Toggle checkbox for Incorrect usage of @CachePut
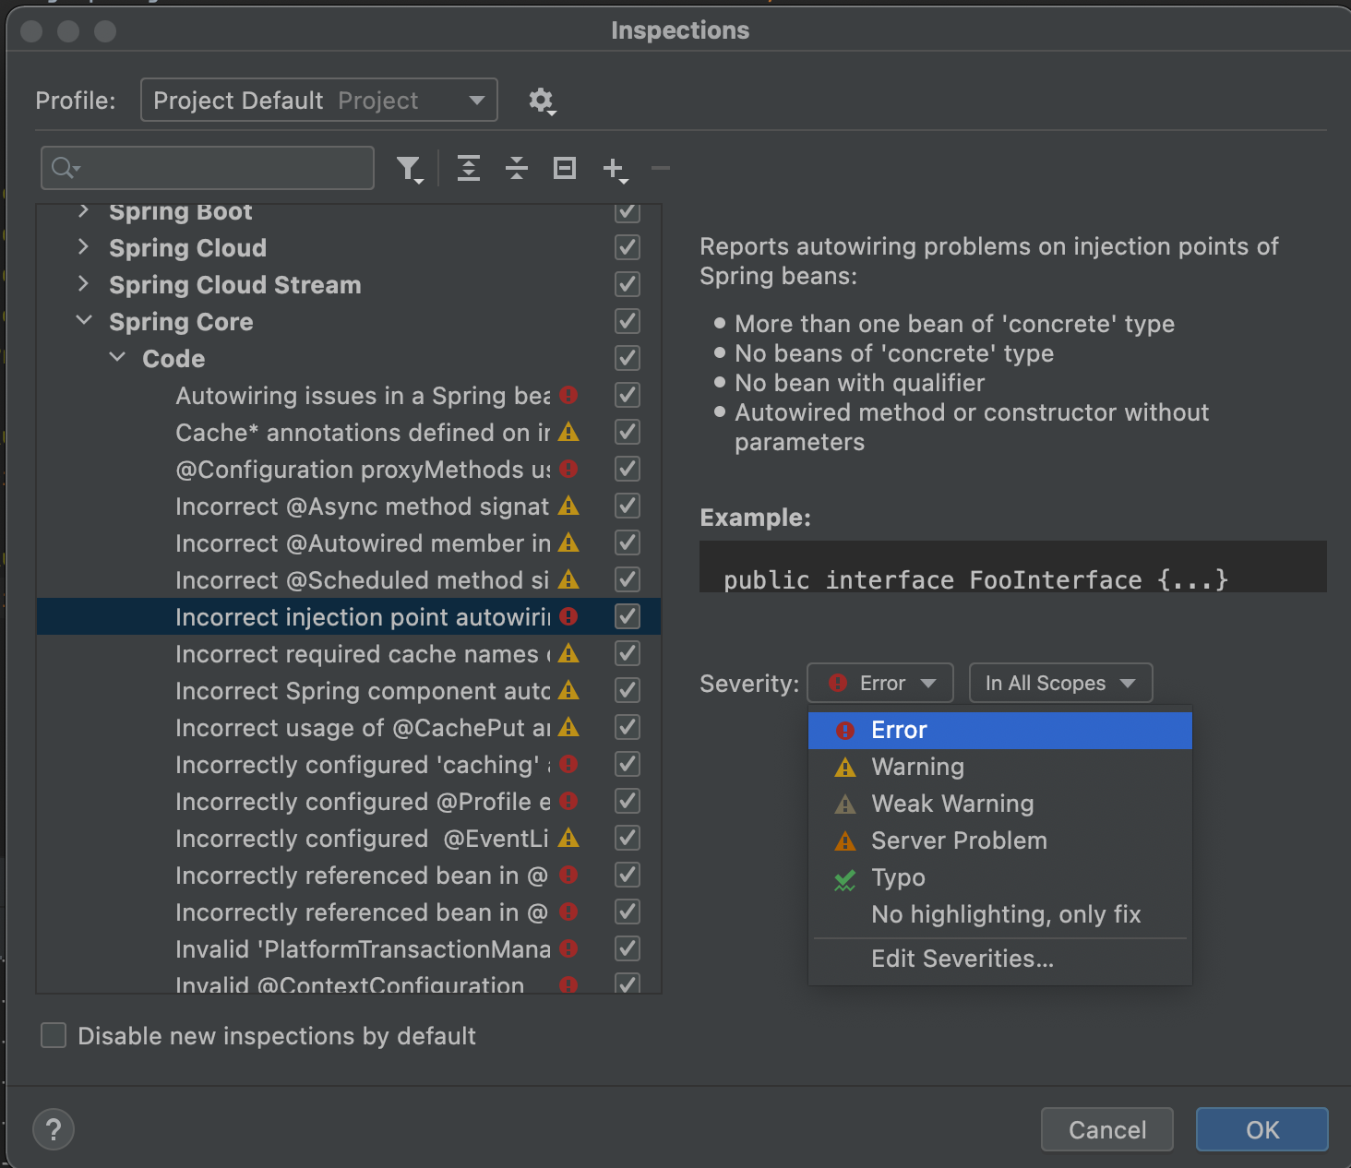This screenshot has width=1351, height=1168. tap(628, 727)
